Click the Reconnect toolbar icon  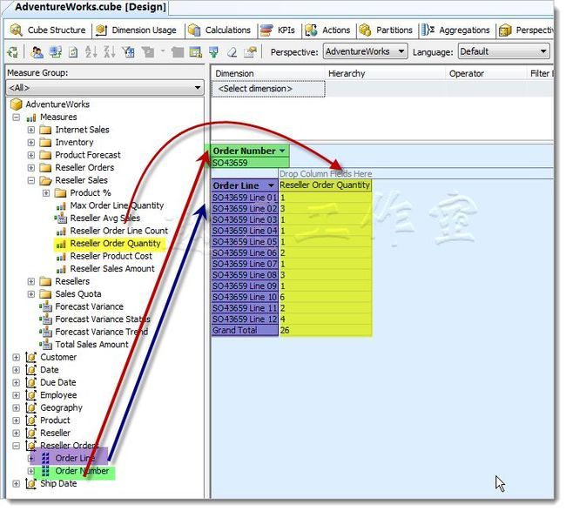point(55,52)
